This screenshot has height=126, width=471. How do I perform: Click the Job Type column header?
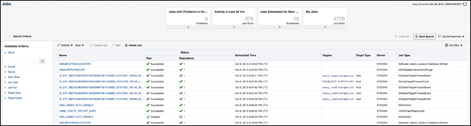click(x=404, y=55)
